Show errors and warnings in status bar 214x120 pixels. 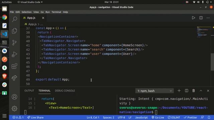tap(18, 118)
